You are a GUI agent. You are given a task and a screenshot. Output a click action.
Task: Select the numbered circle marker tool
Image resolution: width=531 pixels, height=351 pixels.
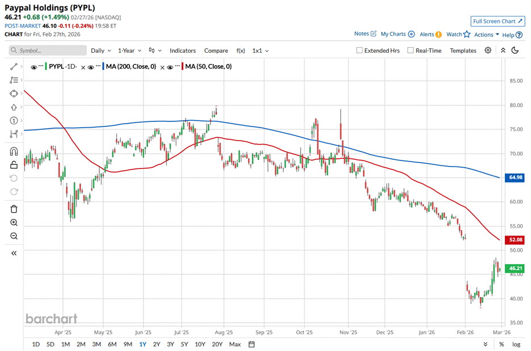[x=14, y=121]
